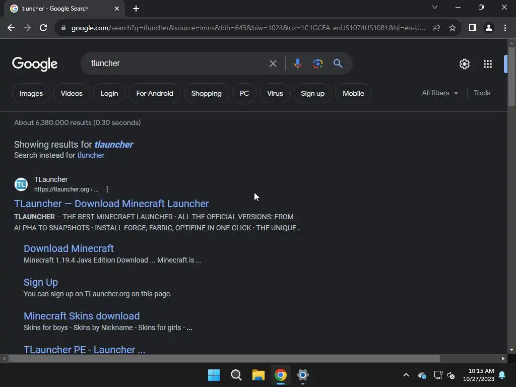Go back to the previous page
Screen dimensions: 516x387
[11, 28]
